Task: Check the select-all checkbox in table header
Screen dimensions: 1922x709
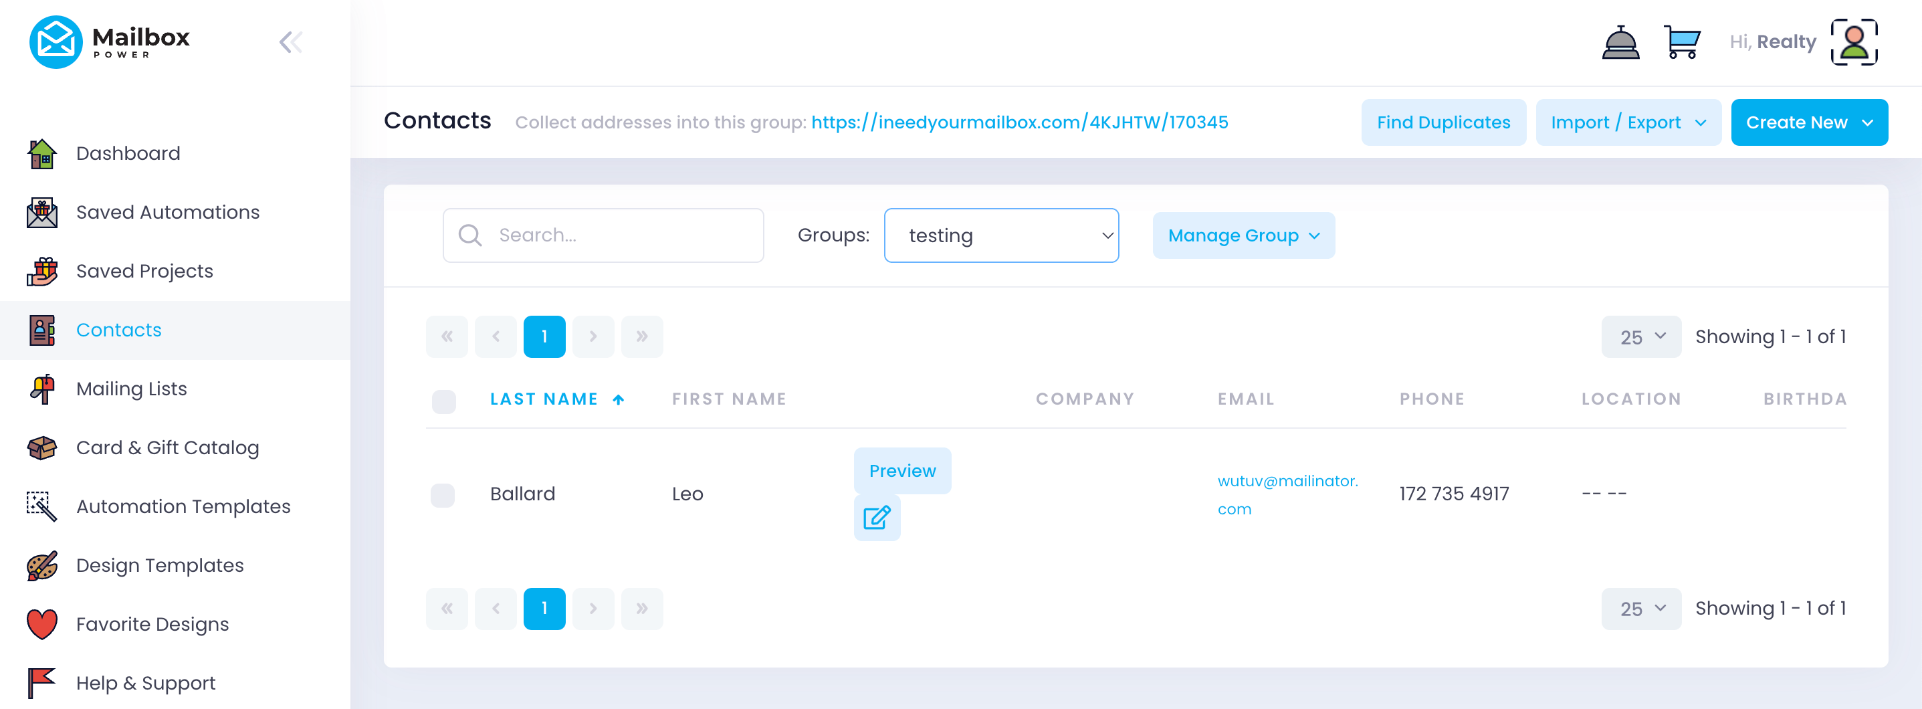Action: 444,401
